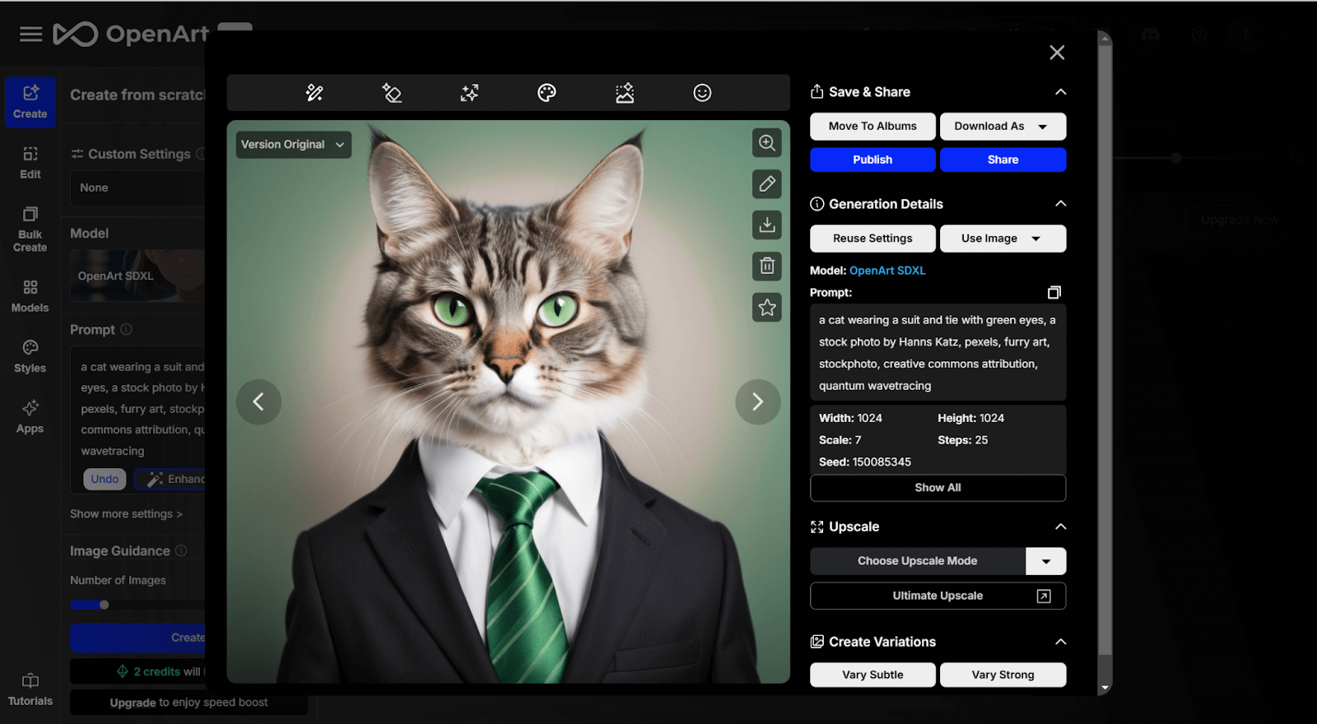
Task: Click the download icon beside image
Action: point(767,225)
